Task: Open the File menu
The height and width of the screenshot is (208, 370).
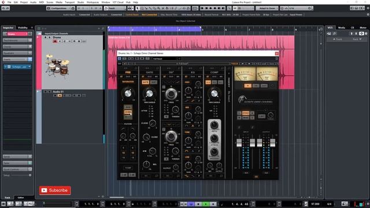Action: click(x=9, y=2)
